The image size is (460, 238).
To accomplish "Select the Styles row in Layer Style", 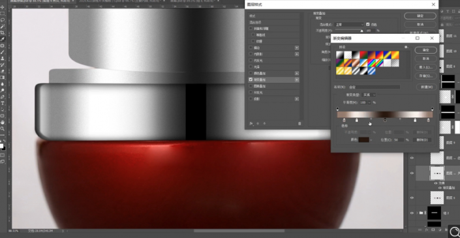I will (273, 16).
